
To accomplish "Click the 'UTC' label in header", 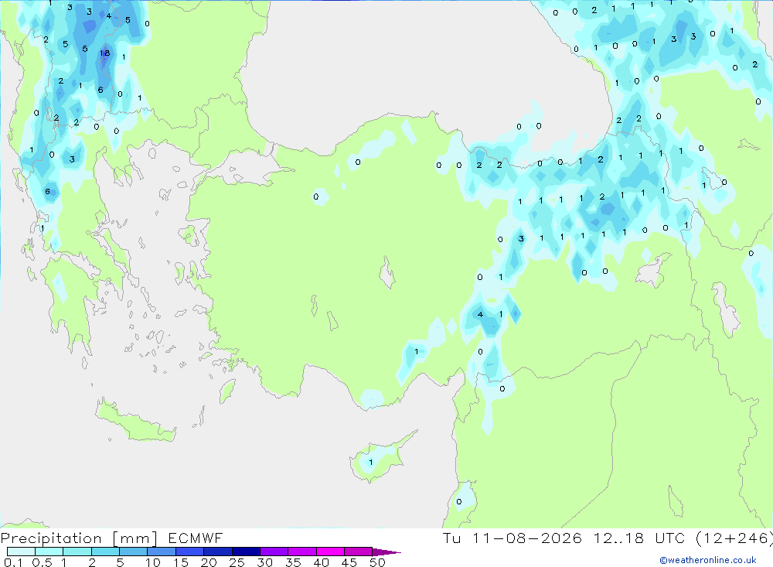I will (670, 538).
